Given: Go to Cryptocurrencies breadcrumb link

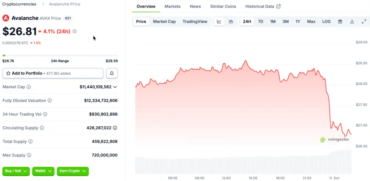Looking at the screenshot, I should coord(19,4).
